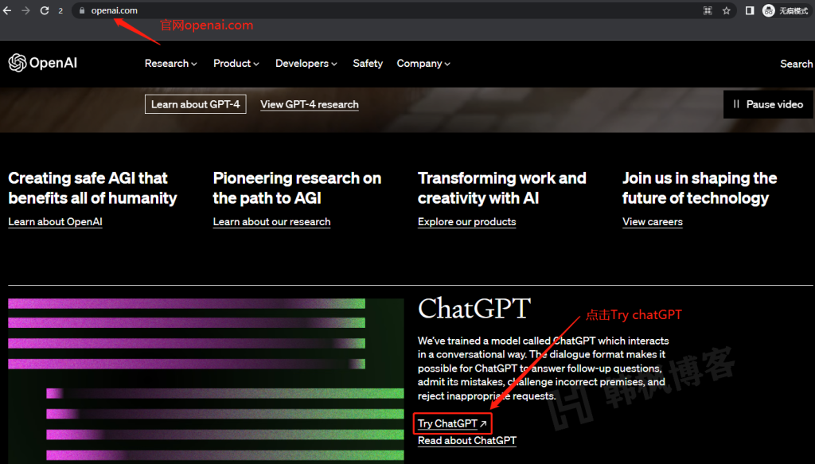Viewport: 815px width, 464px height.
Task: Expand the Product dropdown menu
Action: point(236,63)
